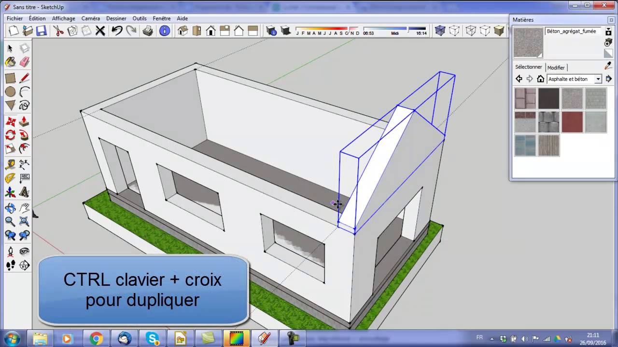Viewport: 618px width, 347px height.
Task: Switch to the Modifier tab
Action: (x=556, y=67)
